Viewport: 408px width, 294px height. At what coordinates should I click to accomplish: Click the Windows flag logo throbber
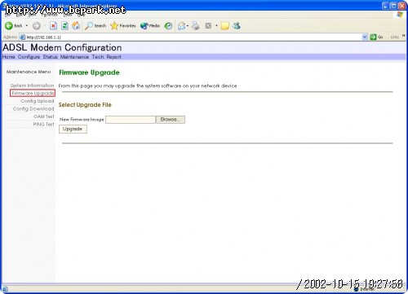click(399, 15)
